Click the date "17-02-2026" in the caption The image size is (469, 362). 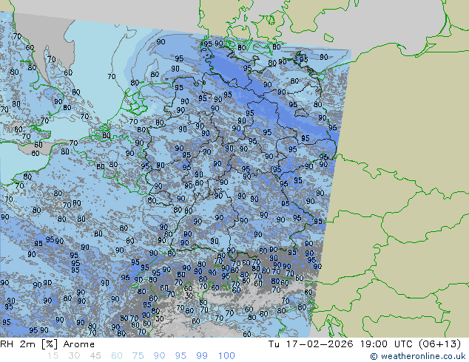click(x=320, y=344)
